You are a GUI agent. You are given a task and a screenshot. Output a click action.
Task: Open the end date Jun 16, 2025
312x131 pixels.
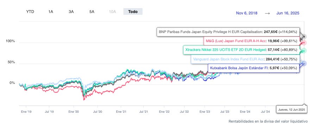tap(288, 13)
